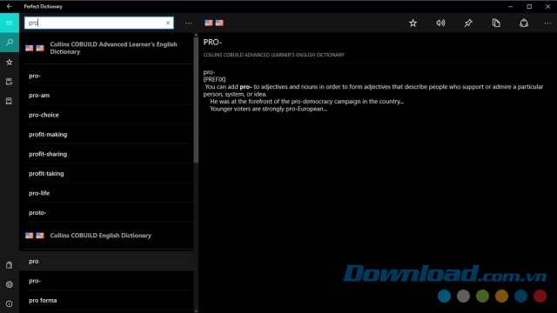Click the results list scrollbar thumb
Viewport: 557px width, 313px height.
point(196,100)
